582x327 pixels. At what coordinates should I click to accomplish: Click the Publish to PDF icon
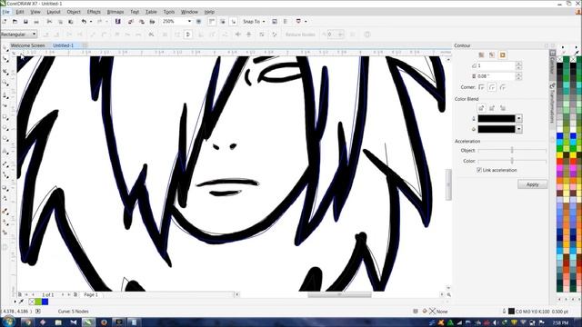(152, 22)
